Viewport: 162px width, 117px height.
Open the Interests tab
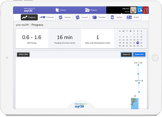click(x=47, y=17)
